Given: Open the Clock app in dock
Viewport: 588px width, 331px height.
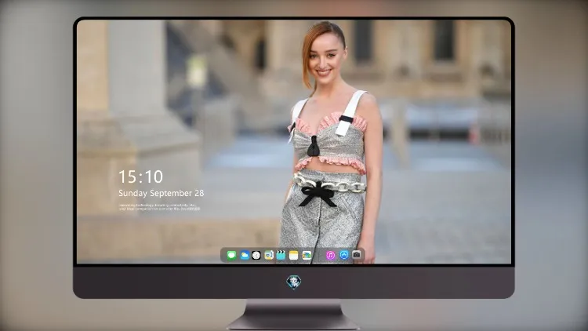Looking at the screenshot, I should (x=256, y=255).
